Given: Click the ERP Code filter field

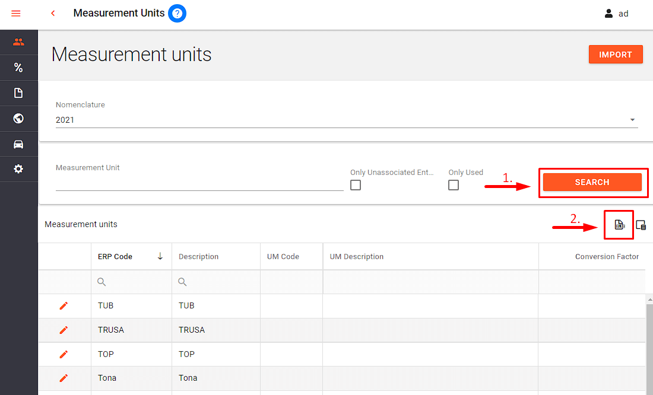Looking at the screenshot, I should point(132,282).
